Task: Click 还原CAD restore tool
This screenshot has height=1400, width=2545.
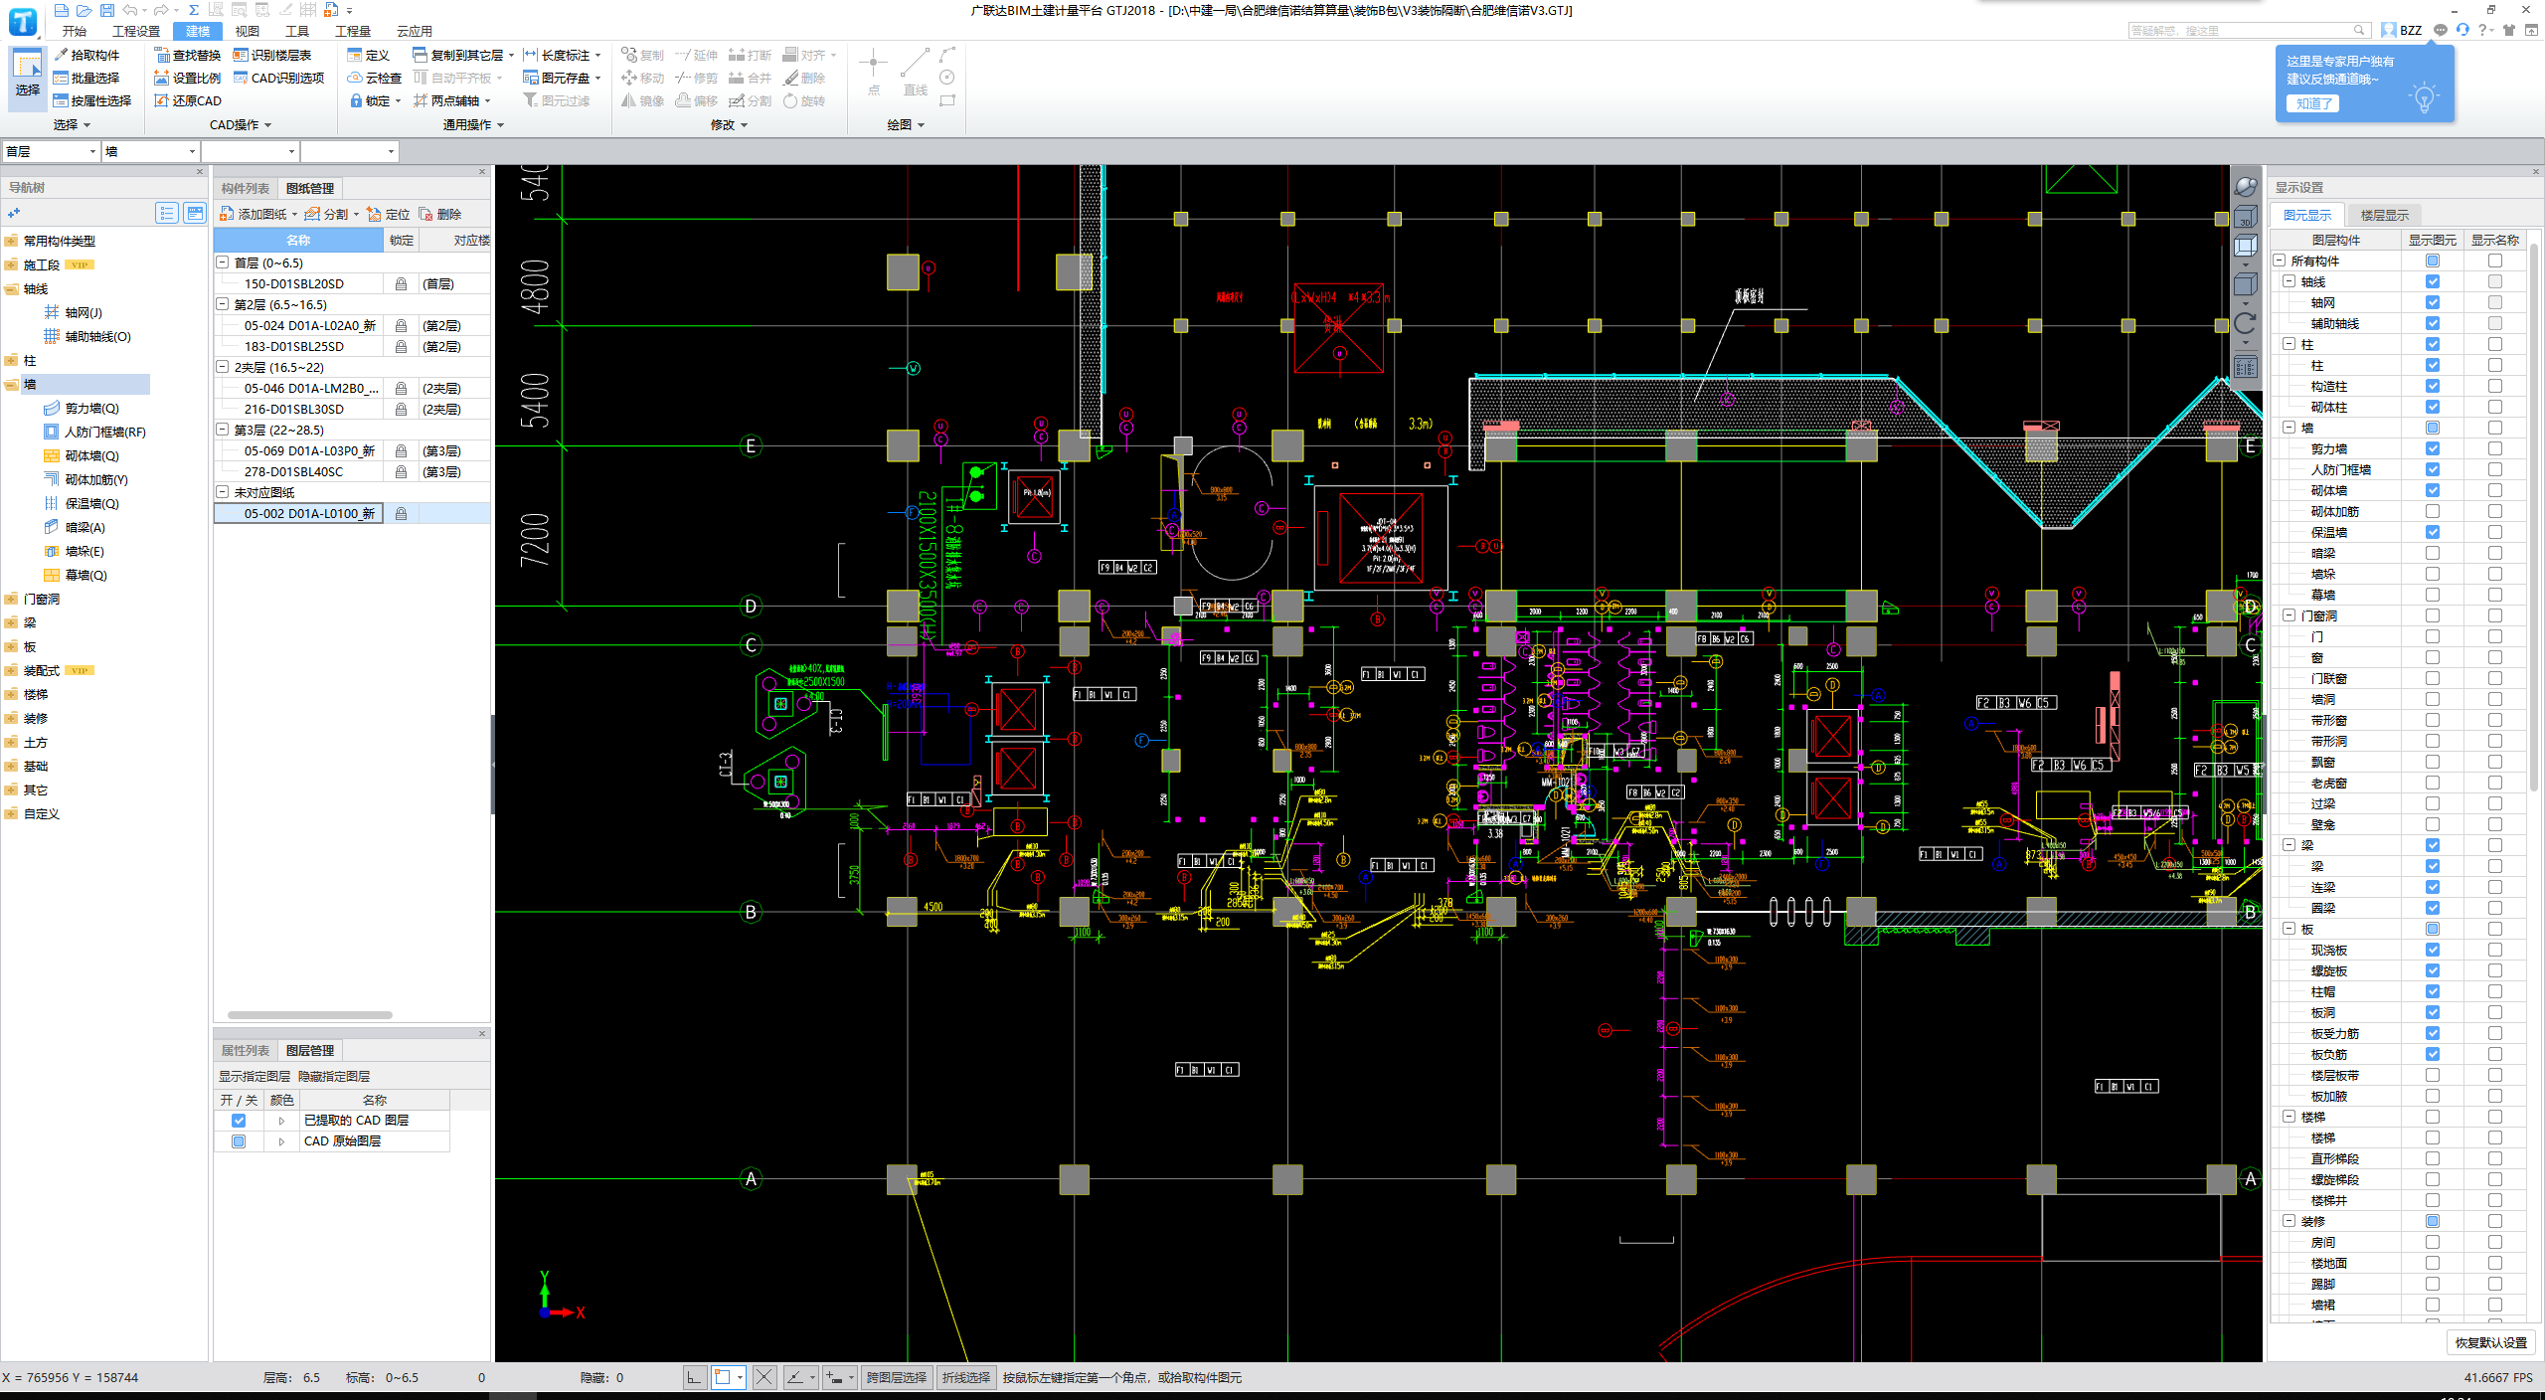Action: pos(187,101)
